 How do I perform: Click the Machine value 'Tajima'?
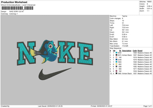124,16
